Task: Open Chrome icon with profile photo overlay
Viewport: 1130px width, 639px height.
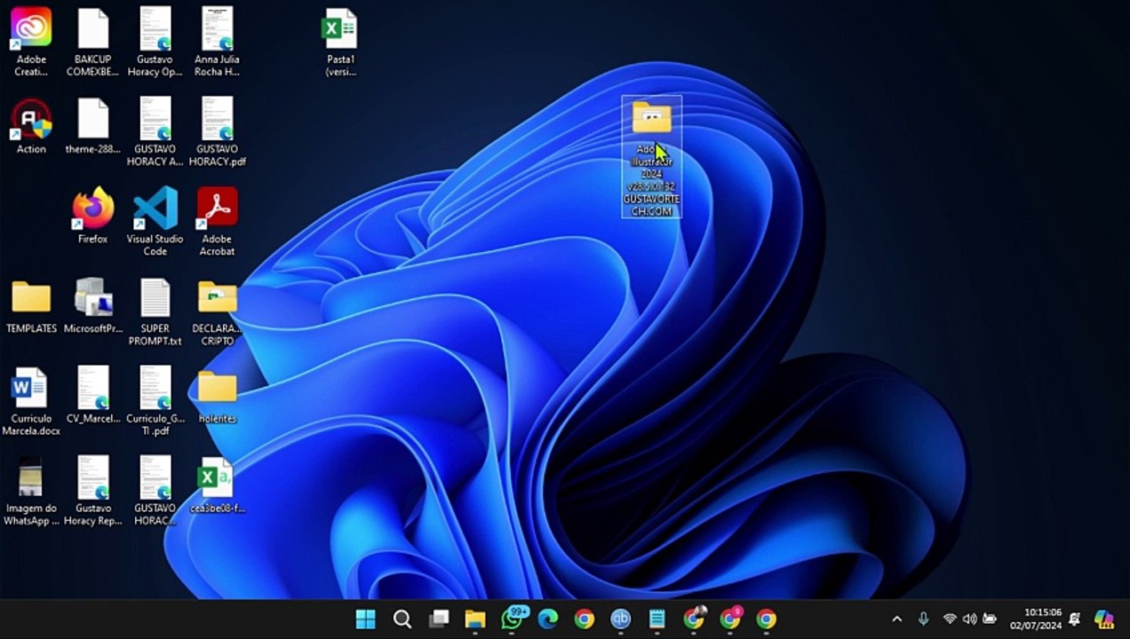Action: tap(694, 618)
